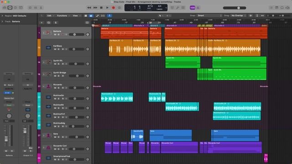Adjust the KariBass track volume slider
The height and width of the screenshot is (164, 292).
[x=76, y=49]
